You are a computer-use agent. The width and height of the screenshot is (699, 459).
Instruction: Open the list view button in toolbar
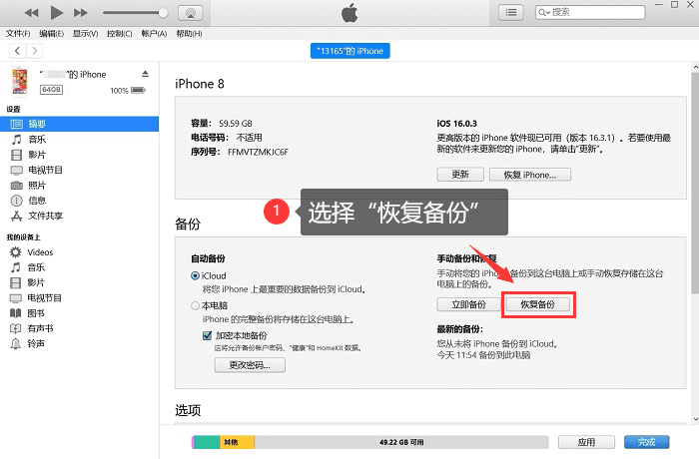pyautogui.click(x=510, y=13)
